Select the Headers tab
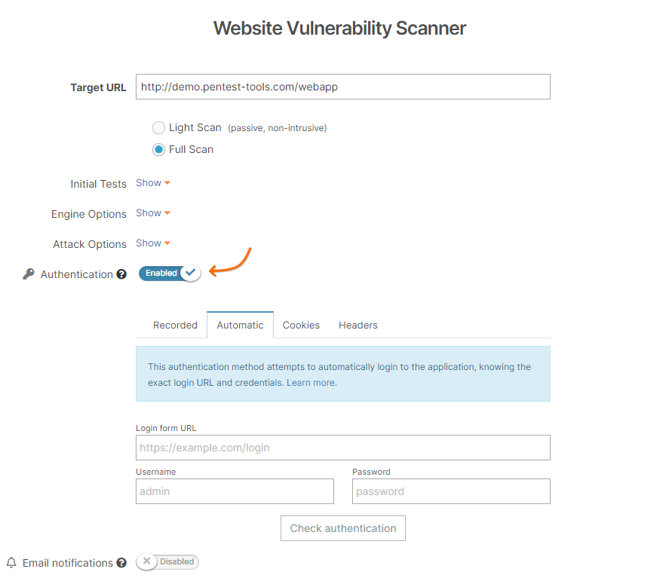666x587 pixels. click(x=358, y=325)
